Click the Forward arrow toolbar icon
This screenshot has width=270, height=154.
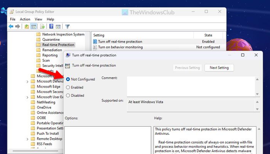[x=18, y=26]
